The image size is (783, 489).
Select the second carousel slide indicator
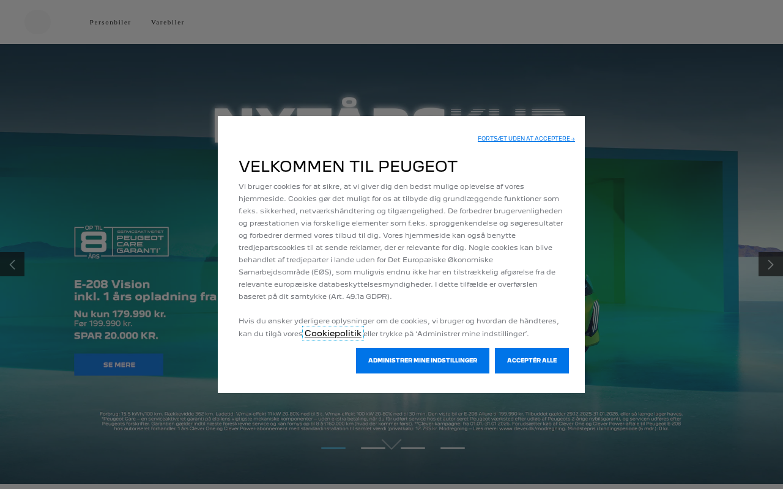pos(373,448)
